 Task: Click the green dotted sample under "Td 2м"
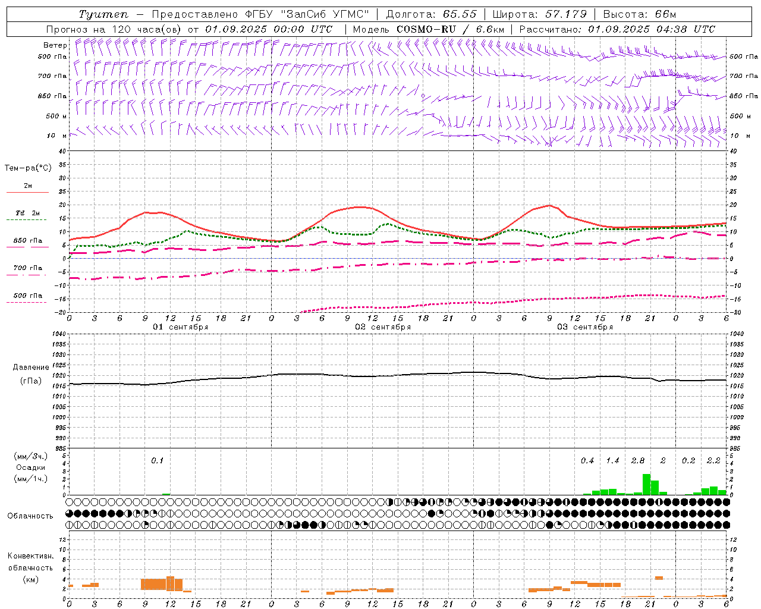click(26, 220)
